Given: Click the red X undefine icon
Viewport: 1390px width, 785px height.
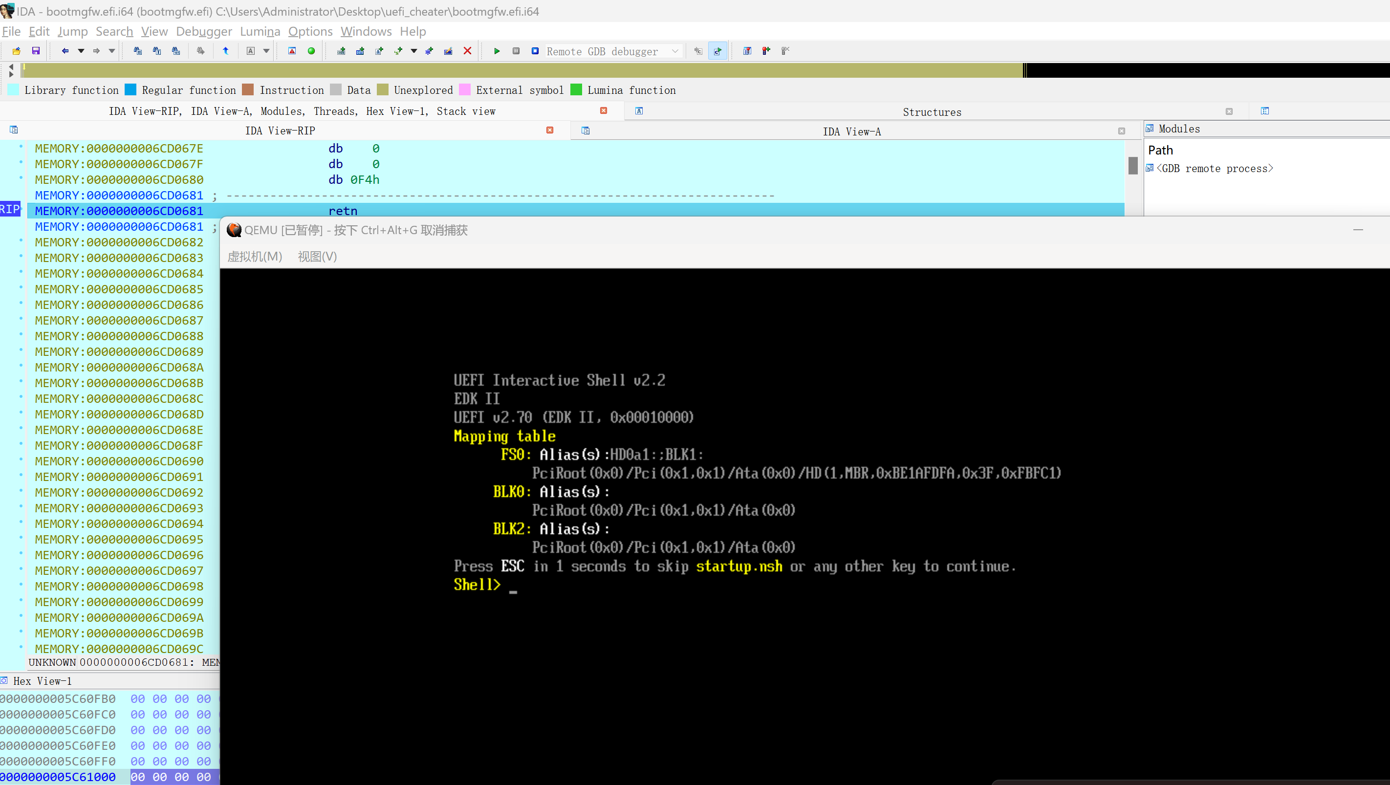Looking at the screenshot, I should click(x=467, y=51).
